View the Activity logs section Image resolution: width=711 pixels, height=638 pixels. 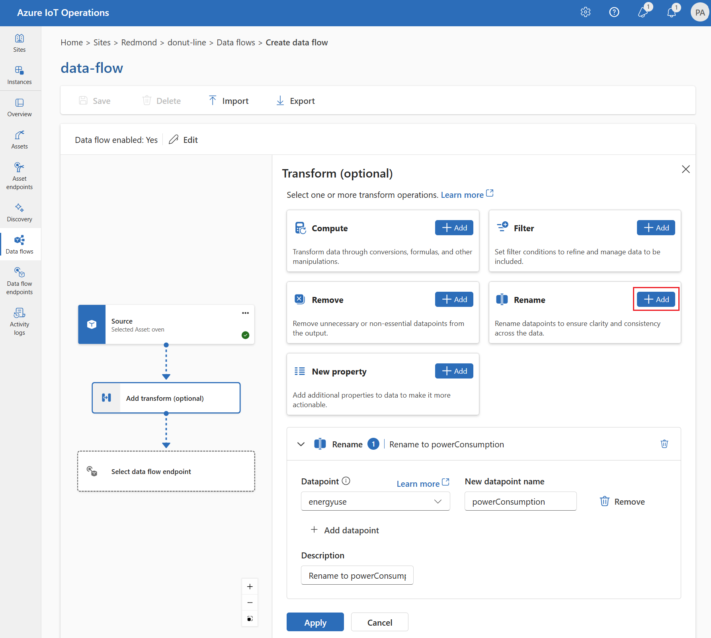[20, 321]
